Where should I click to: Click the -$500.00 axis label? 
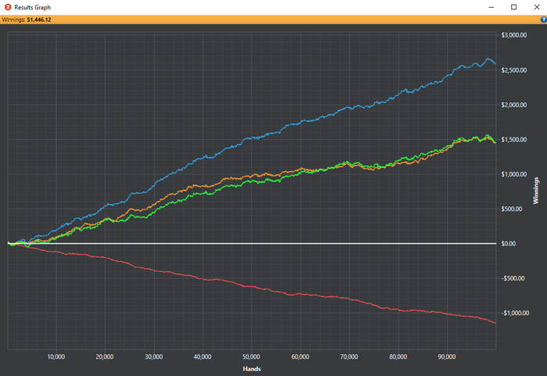pos(513,278)
